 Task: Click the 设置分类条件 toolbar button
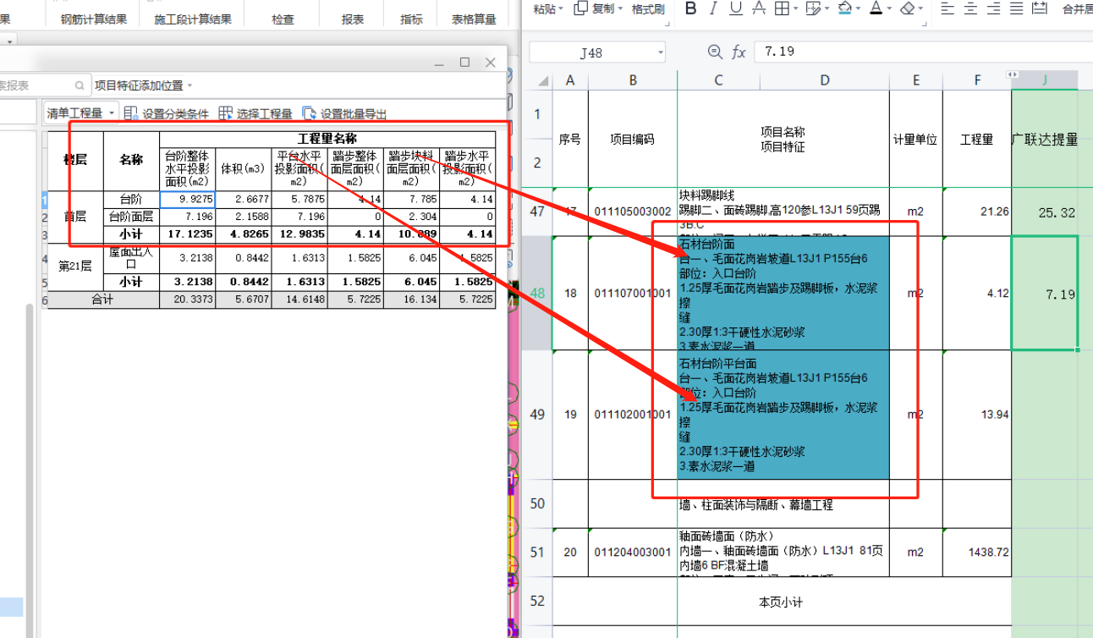[x=166, y=113]
